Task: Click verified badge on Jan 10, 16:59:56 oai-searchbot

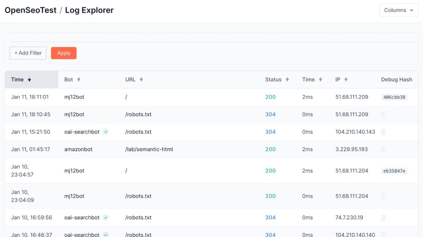Action: 106,217
